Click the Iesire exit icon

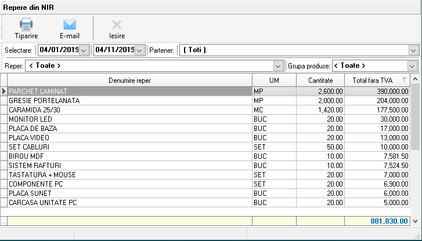point(117,25)
